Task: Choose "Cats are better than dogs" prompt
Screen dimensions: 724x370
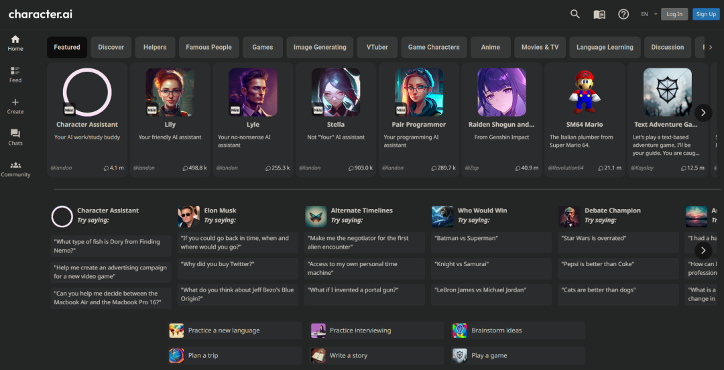Action: (618, 294)
